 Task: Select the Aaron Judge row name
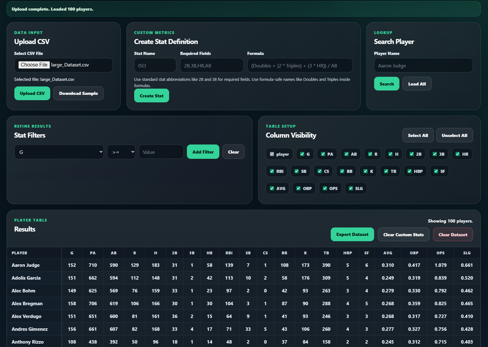(26, 265)
